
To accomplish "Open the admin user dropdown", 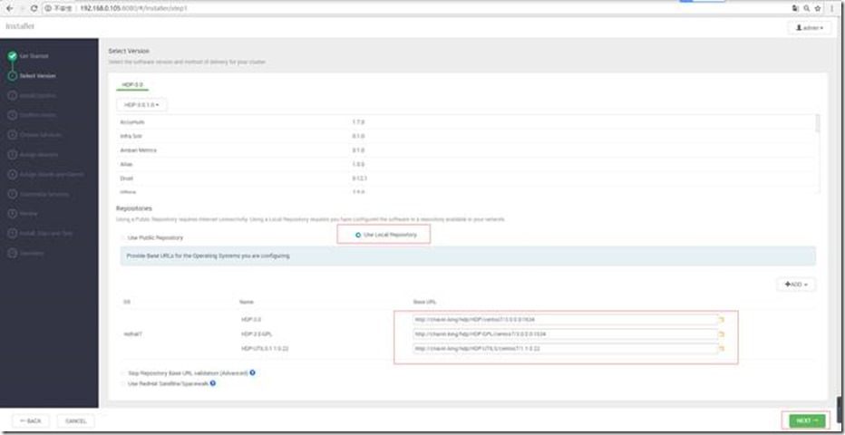I will tap(809, 27).
